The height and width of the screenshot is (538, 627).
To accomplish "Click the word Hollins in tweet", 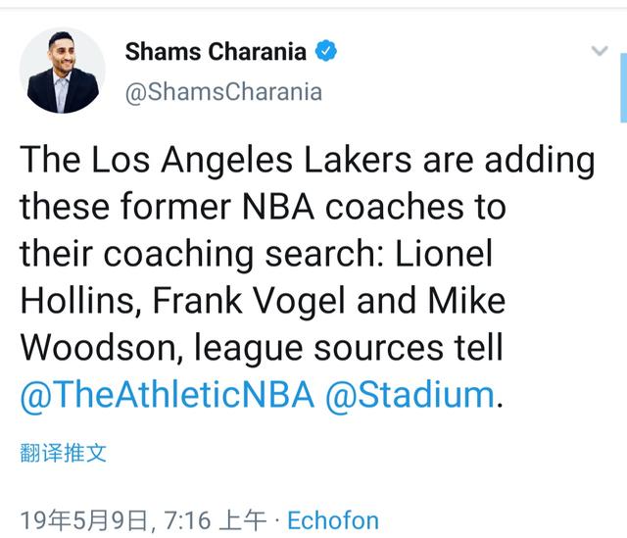I will click(x=78, y=301).
